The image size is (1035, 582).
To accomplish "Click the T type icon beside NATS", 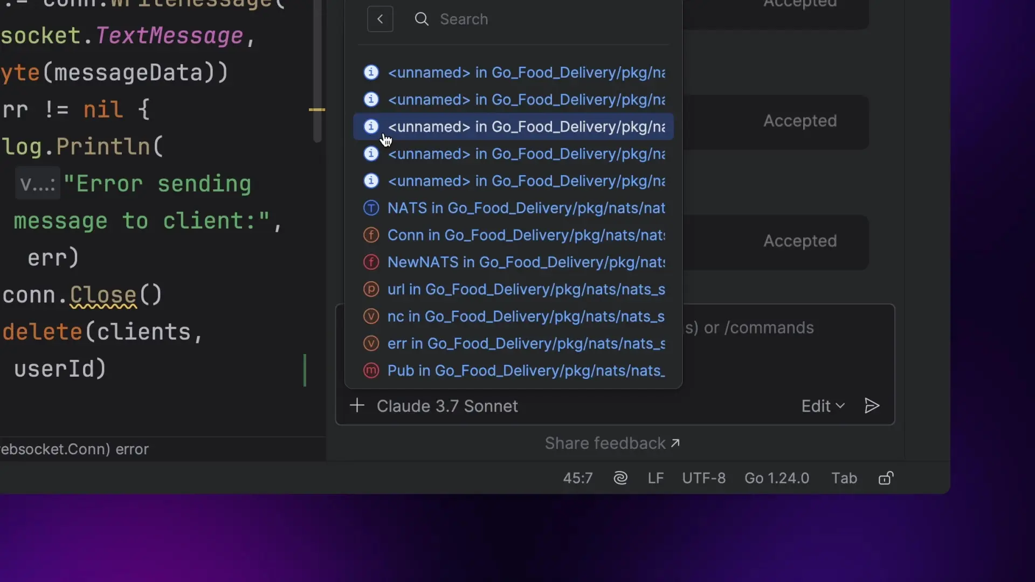I will 371,208.
